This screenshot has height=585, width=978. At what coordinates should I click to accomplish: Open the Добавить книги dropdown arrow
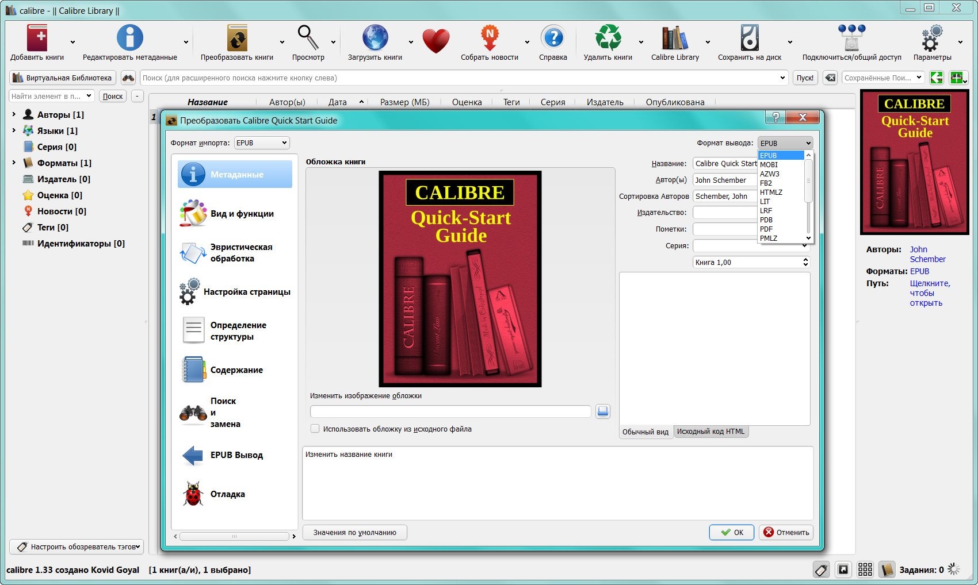tap(72, 42)
